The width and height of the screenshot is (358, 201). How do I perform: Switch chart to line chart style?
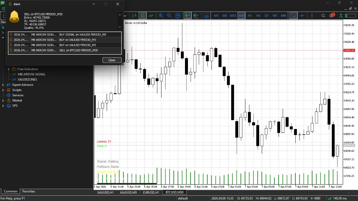click(151, 16)
